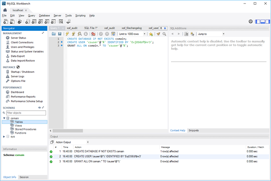Switch to the Session tab

24,177
